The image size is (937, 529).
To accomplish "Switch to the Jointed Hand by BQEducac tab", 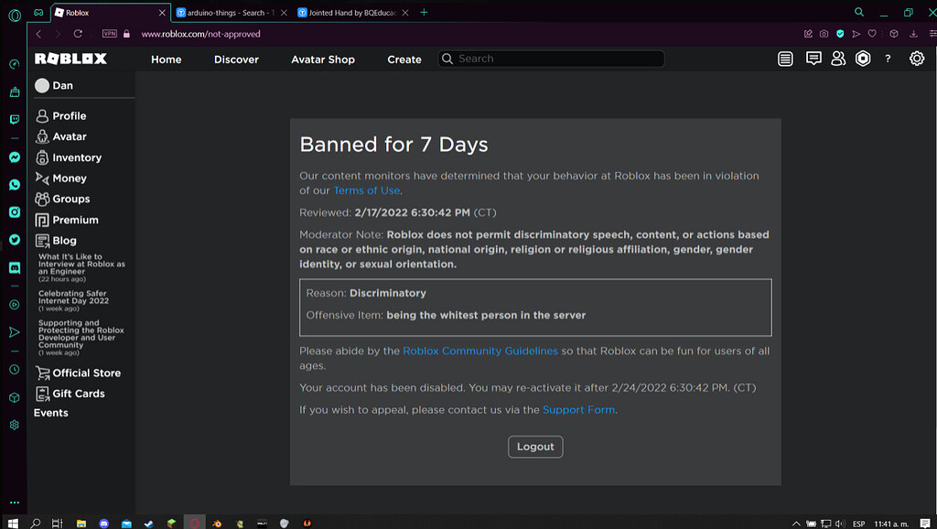I will click(352, 13).
